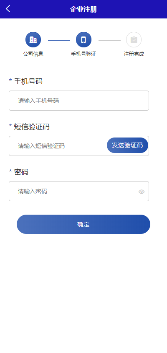Viewport: 167px width, 353px height.
Task: Focus the 请输入手机号码 phone field
Action: 79,101
